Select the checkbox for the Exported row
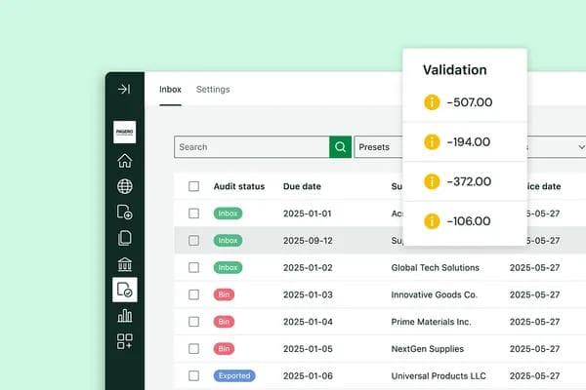The width and height of the screenshot is (586, 390). click(x=193, y=375)
